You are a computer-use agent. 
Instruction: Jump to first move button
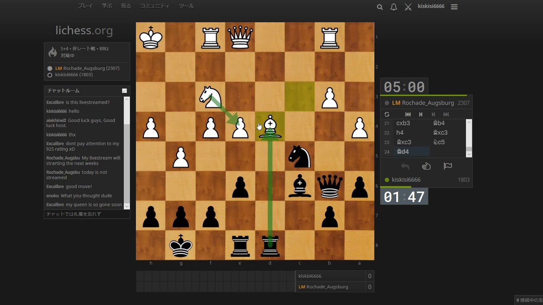pos(408,114)
